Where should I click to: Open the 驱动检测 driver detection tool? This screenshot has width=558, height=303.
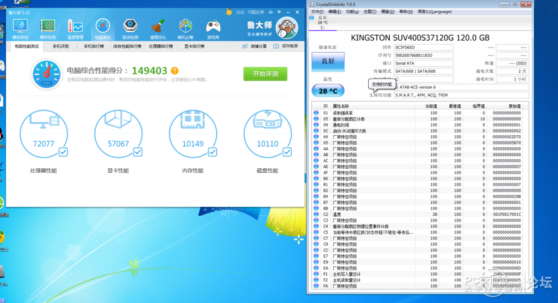[x=130, y=28]
